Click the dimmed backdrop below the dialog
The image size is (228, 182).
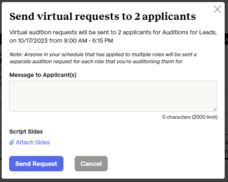[x=114, y=180]
